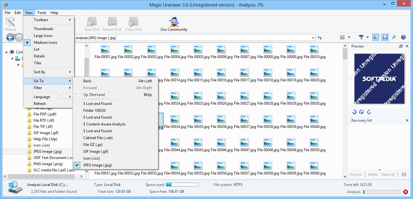413x199 pixels.
Task: Select Large Icons view option
Action: point(43,36)
